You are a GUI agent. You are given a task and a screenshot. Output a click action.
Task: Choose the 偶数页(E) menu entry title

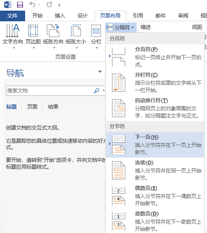click(146, 188)
